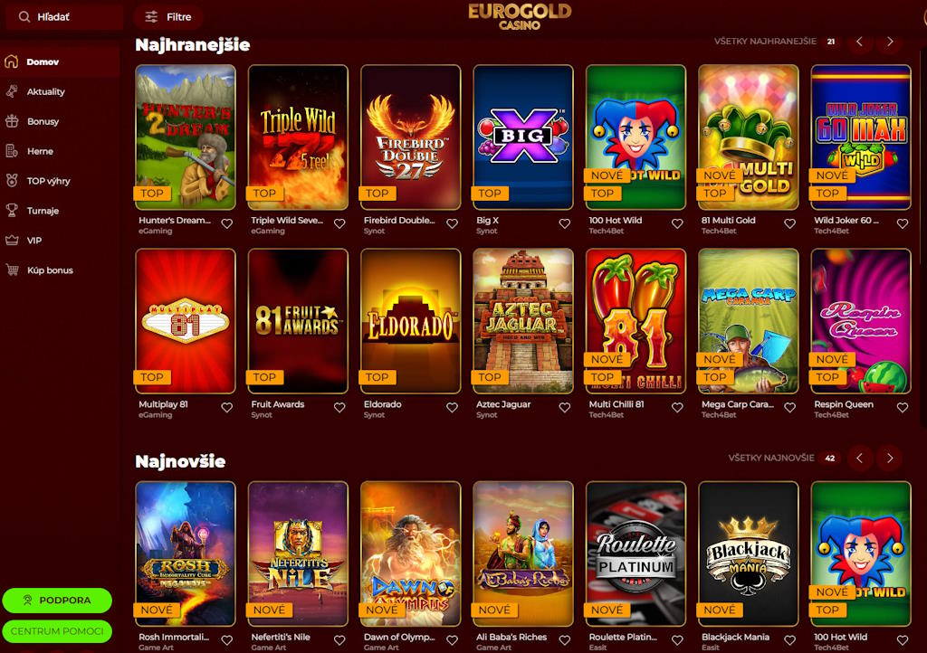Click the Bonusy gift icon

point(12,121)
